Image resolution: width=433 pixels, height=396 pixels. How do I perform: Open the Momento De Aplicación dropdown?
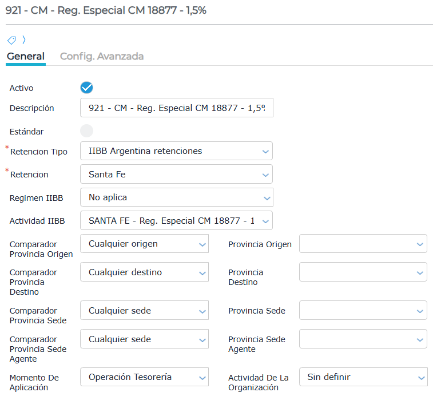[x=144, y=377]
